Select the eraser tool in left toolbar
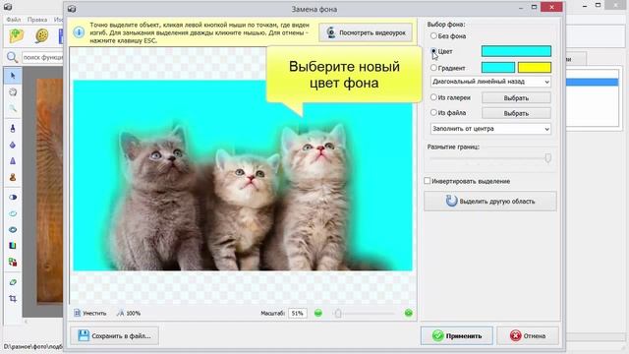This screenshot has height=354, width=629. pyautogui.click(x=13, y=282)
